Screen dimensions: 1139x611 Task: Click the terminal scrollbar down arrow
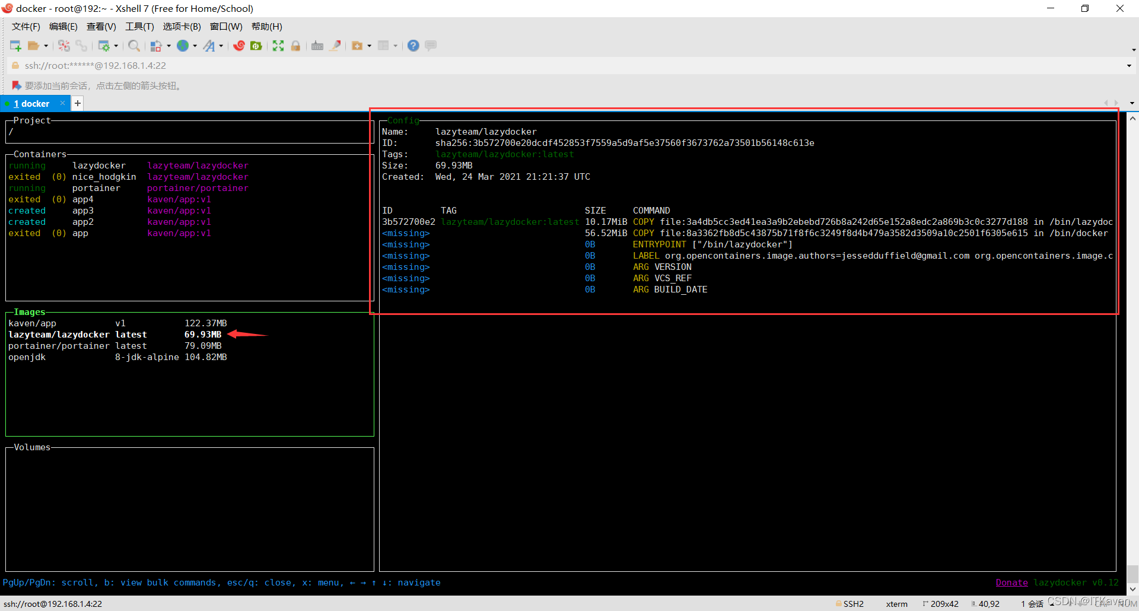tap(1132, 589)
